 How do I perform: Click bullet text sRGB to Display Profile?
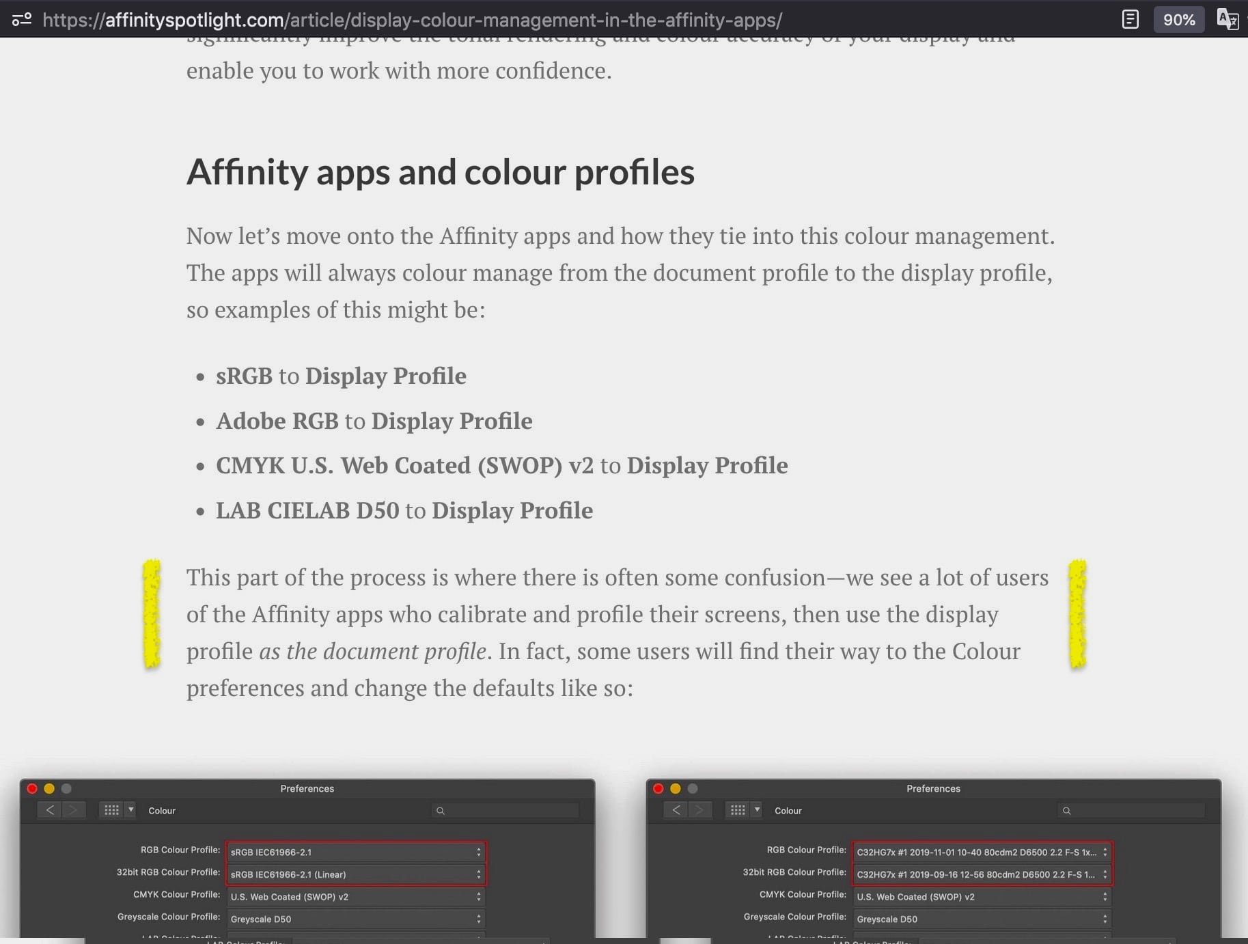[x=341, y=376]
